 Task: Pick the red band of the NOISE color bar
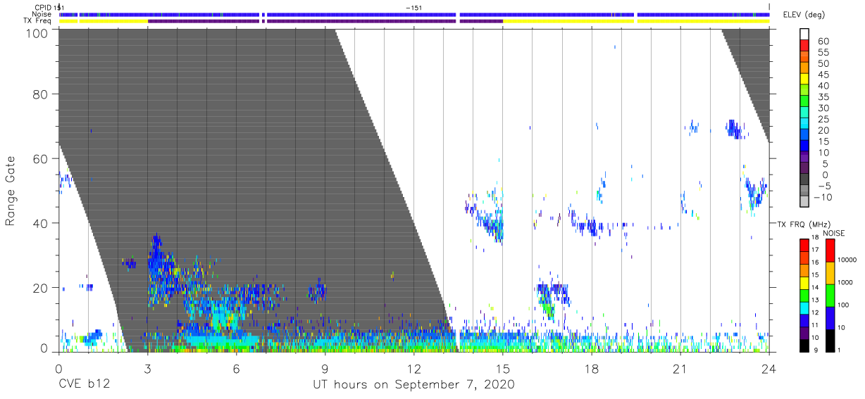[x=830, y=251]
